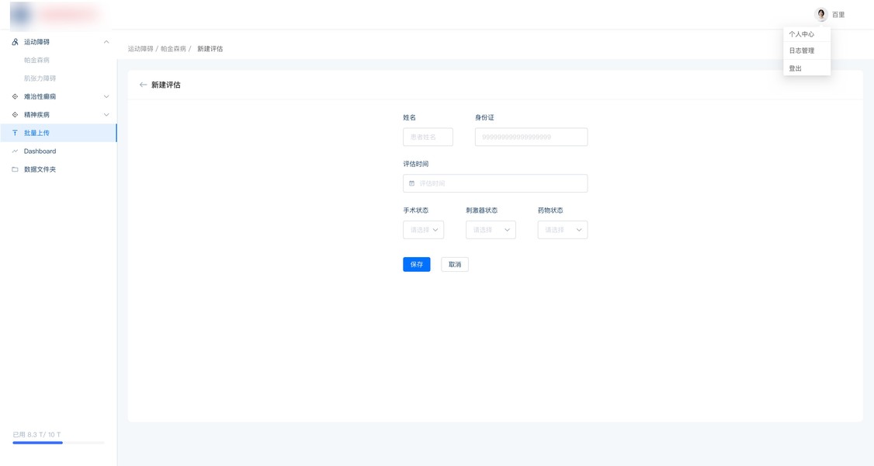Screen dimensions: 874x466
Task: Collapse the 运动障碍 menu chevron
Action: pos(106,42)
